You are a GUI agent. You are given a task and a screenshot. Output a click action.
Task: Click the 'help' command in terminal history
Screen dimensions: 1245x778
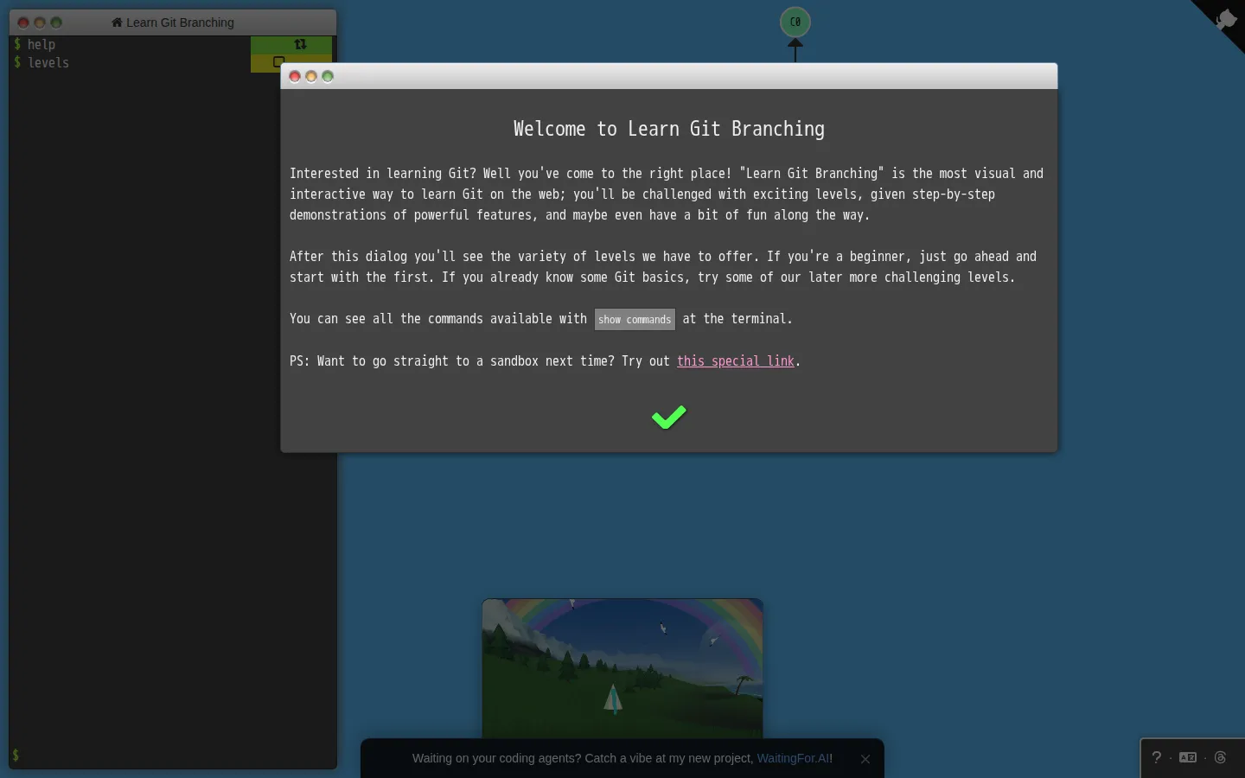[41, 44]
